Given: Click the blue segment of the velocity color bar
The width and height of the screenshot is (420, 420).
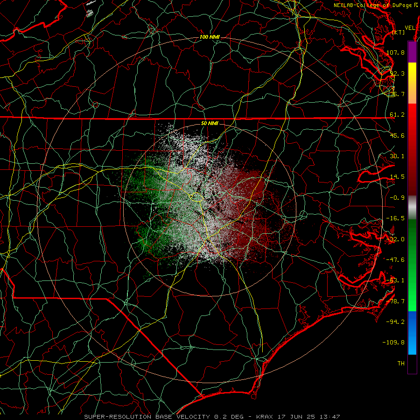Looking at the screenshot, I should tap(412, 333).
